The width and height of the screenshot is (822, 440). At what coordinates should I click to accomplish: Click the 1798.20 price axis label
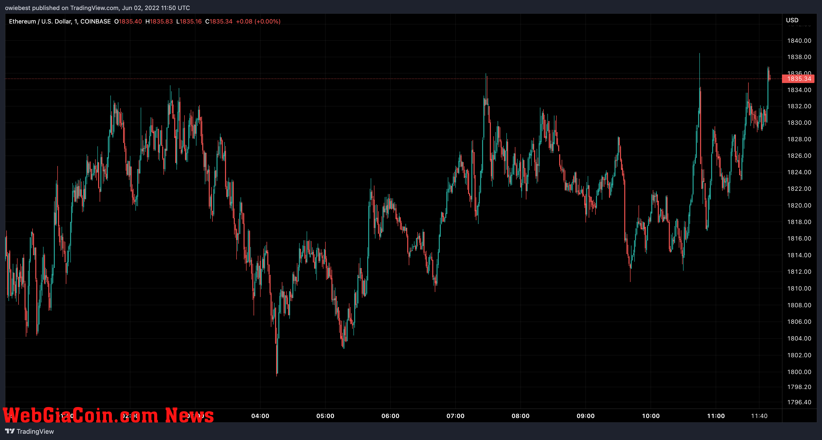click(x=799, y=387)
